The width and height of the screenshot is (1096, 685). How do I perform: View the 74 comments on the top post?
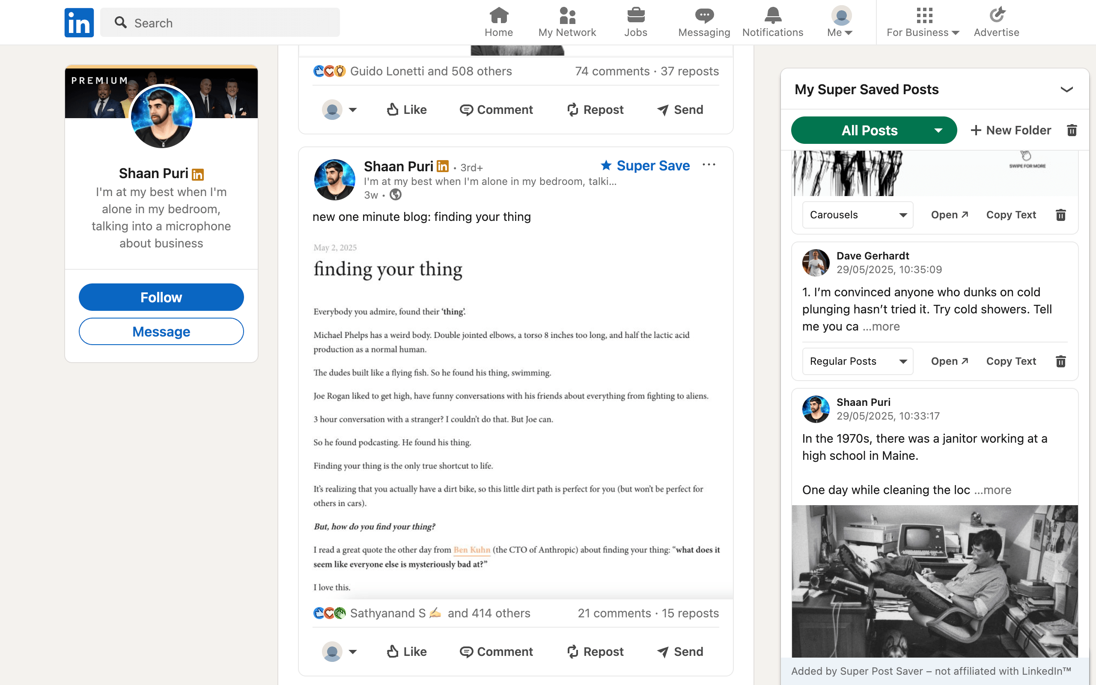click(612, 71)
